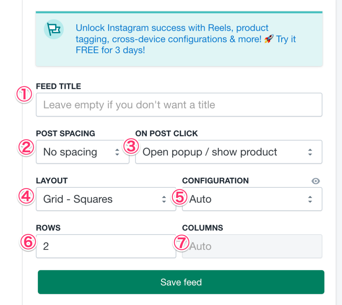Click the rocket emoji in the banner
This screenshot has width=342, height=305.
pos(269,39)
